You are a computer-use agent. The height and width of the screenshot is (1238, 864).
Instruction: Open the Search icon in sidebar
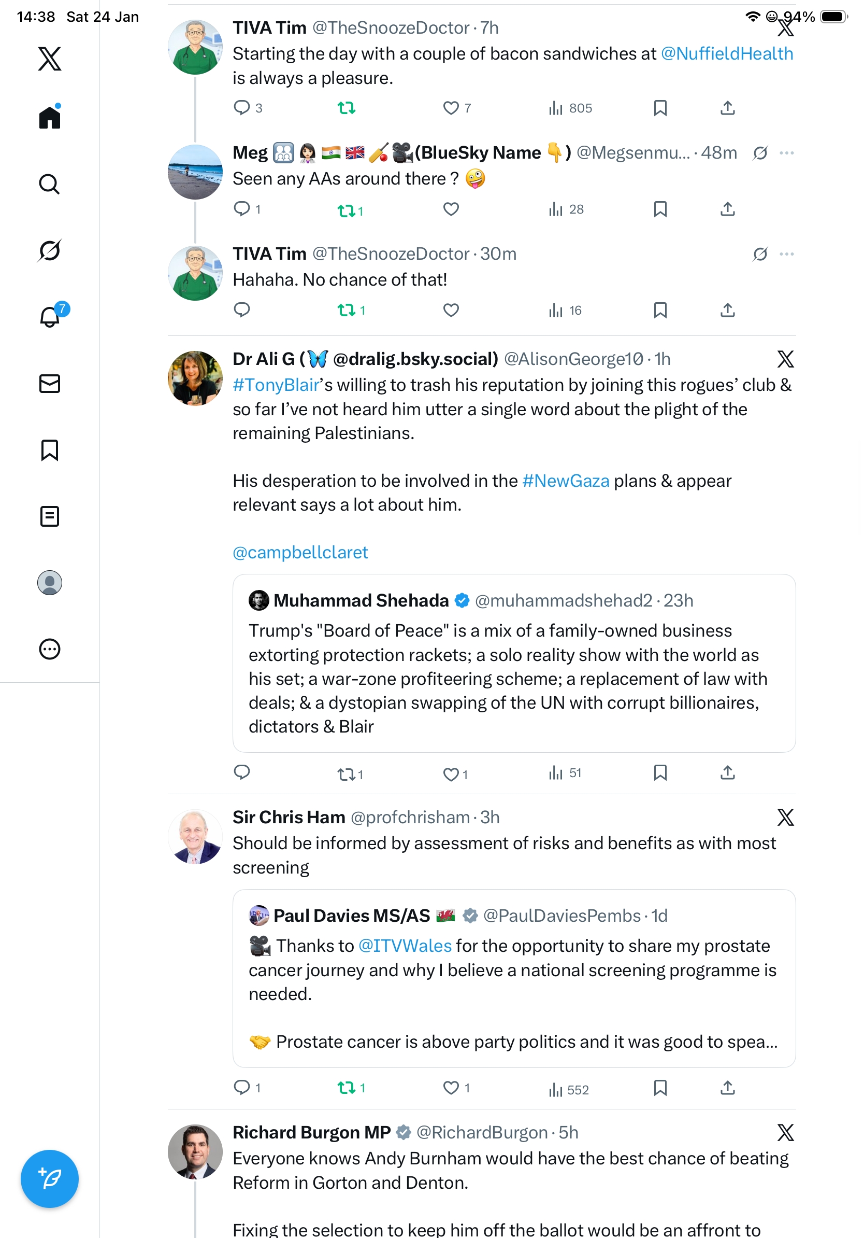tap(49, 185)
